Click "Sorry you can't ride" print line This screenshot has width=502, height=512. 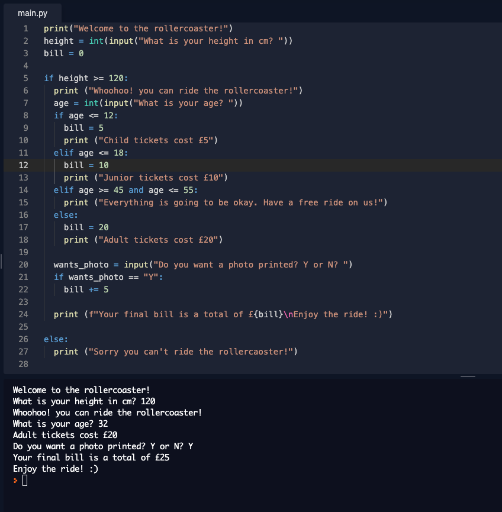pos(176,352)
